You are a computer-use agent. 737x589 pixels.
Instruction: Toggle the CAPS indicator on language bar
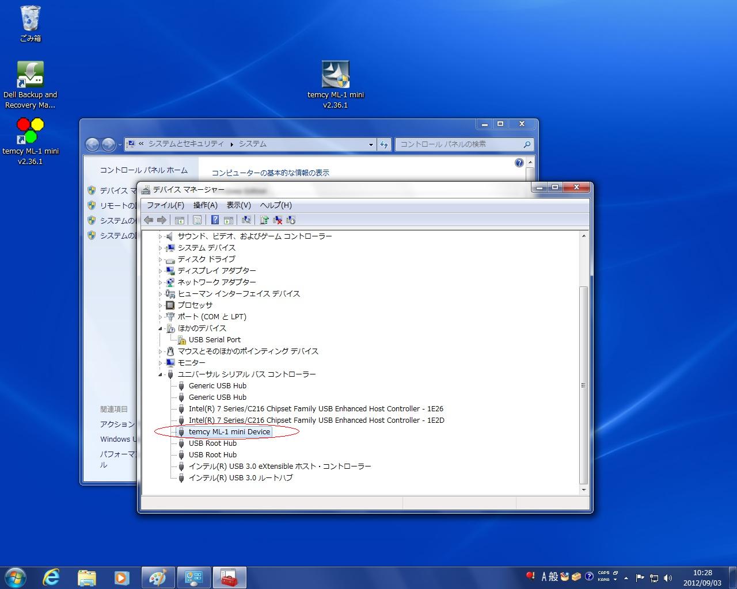603,573
